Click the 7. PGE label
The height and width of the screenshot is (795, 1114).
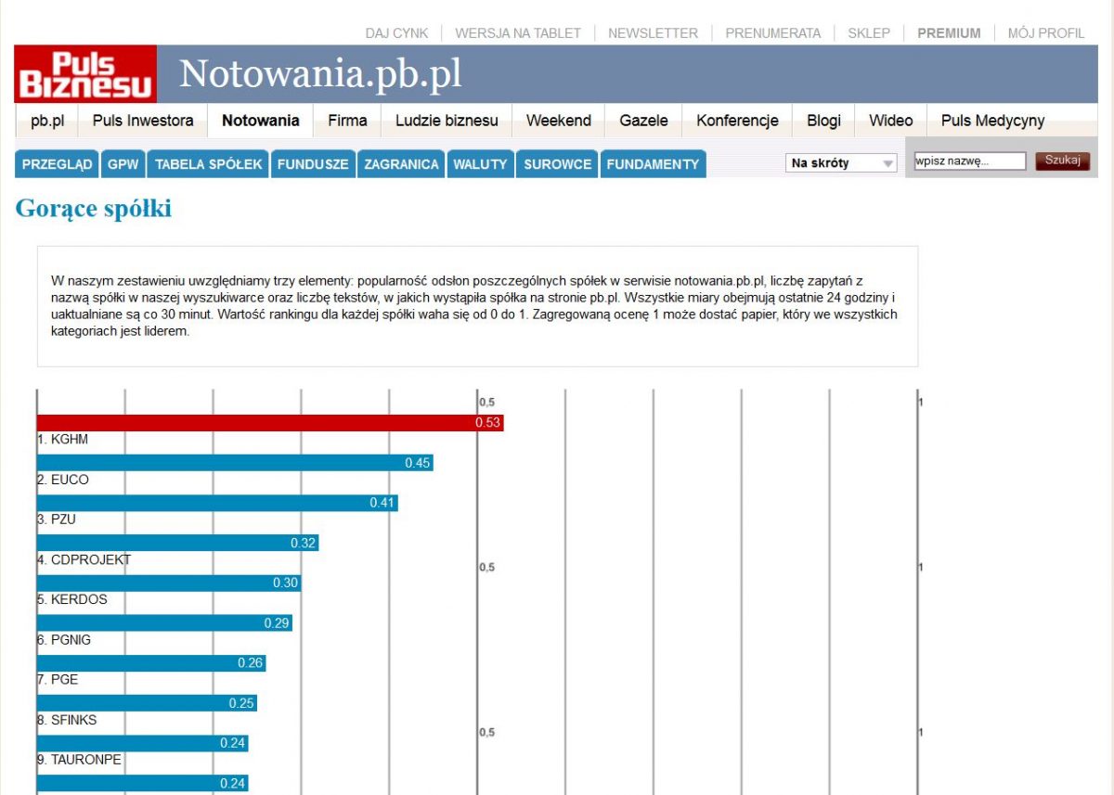[x=58, y=679]
